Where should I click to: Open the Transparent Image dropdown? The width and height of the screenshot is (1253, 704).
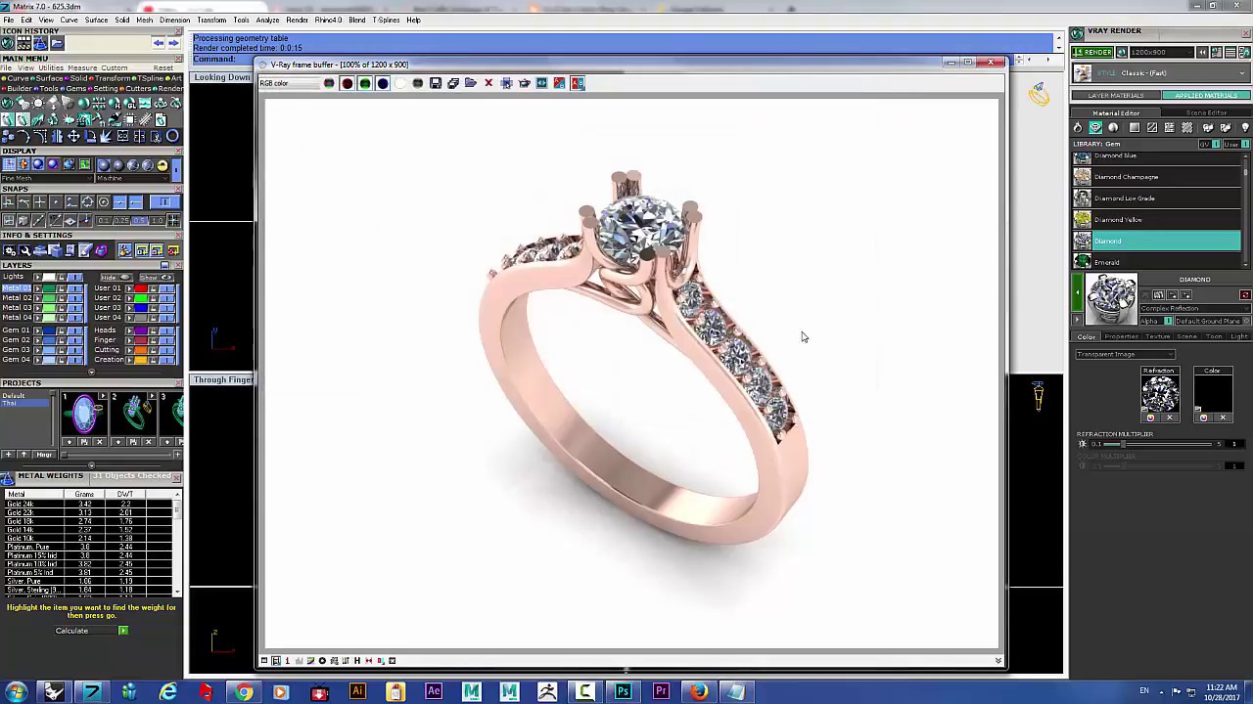pos(1125,354)
